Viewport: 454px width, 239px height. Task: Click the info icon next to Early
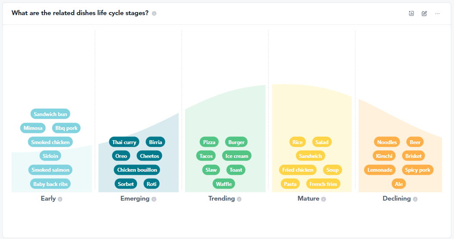[60, 199]
